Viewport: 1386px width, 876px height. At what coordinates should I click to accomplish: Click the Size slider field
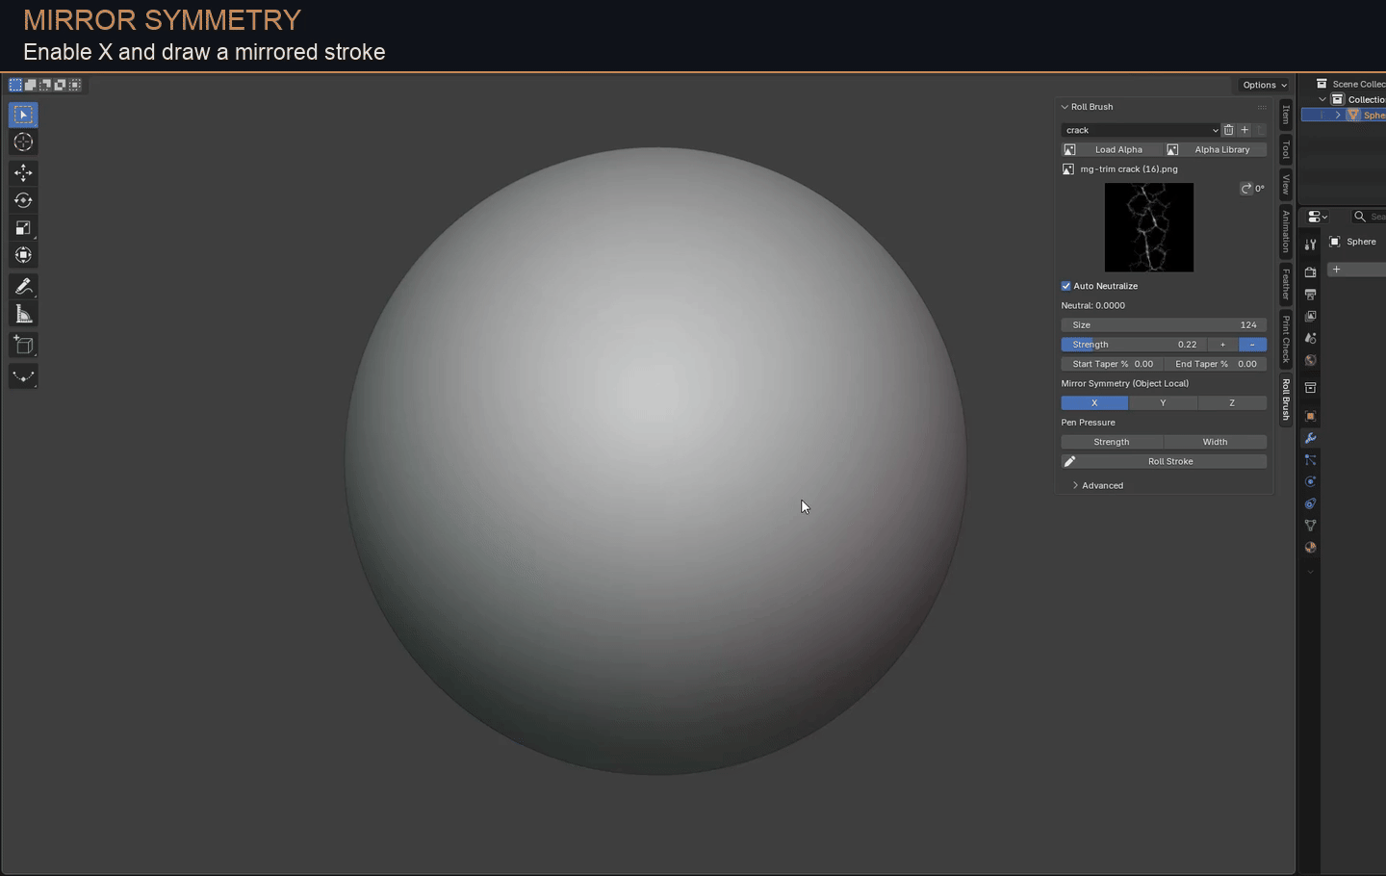[x=1164, y=325]
